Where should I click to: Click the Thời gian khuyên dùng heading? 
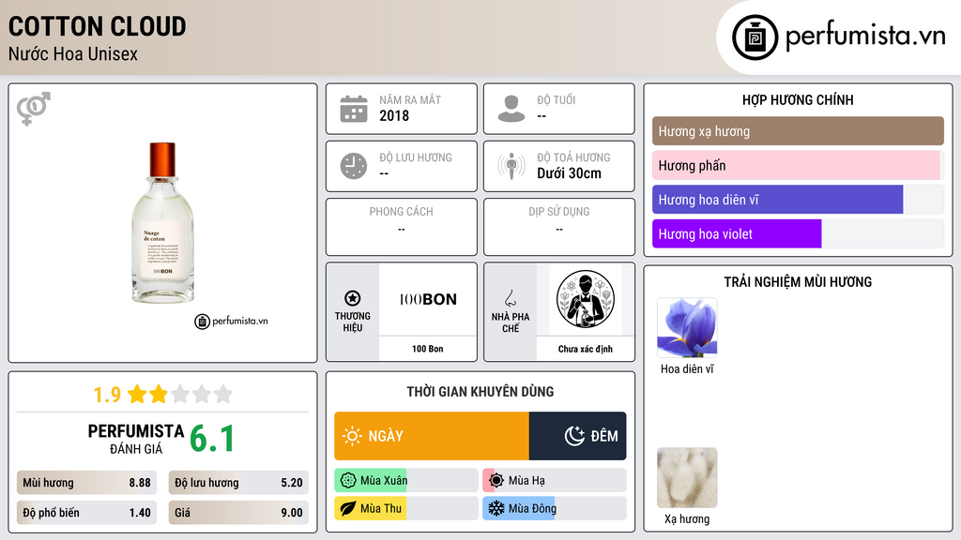coord(480,391)
